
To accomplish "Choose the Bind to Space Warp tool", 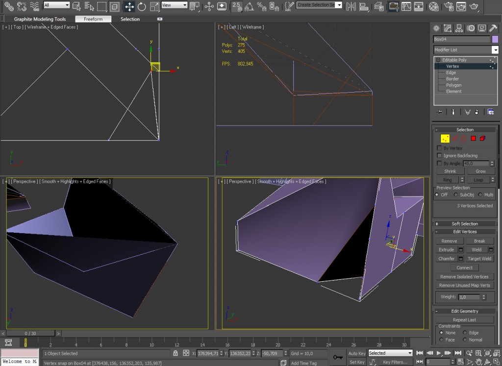I will click(34, 6).
